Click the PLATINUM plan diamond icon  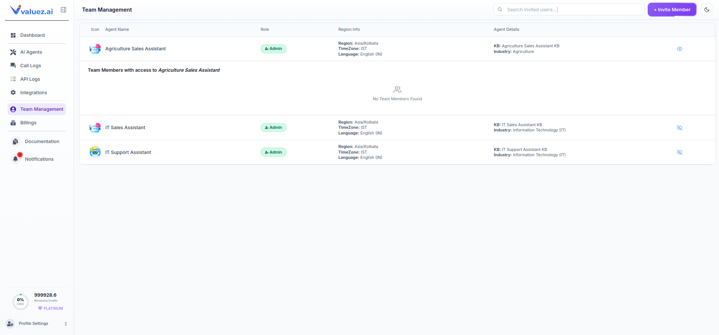tap(40, 308)
